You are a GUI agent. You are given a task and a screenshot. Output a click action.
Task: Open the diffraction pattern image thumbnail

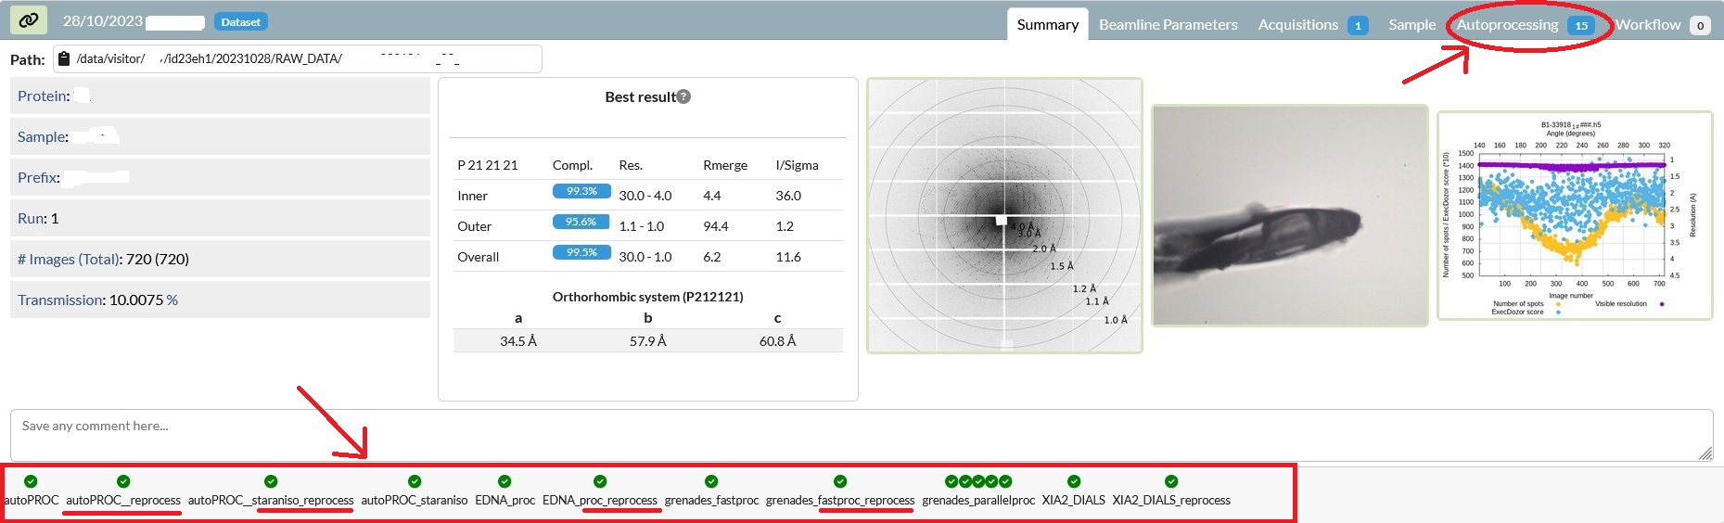click(x=1004, y=215)
